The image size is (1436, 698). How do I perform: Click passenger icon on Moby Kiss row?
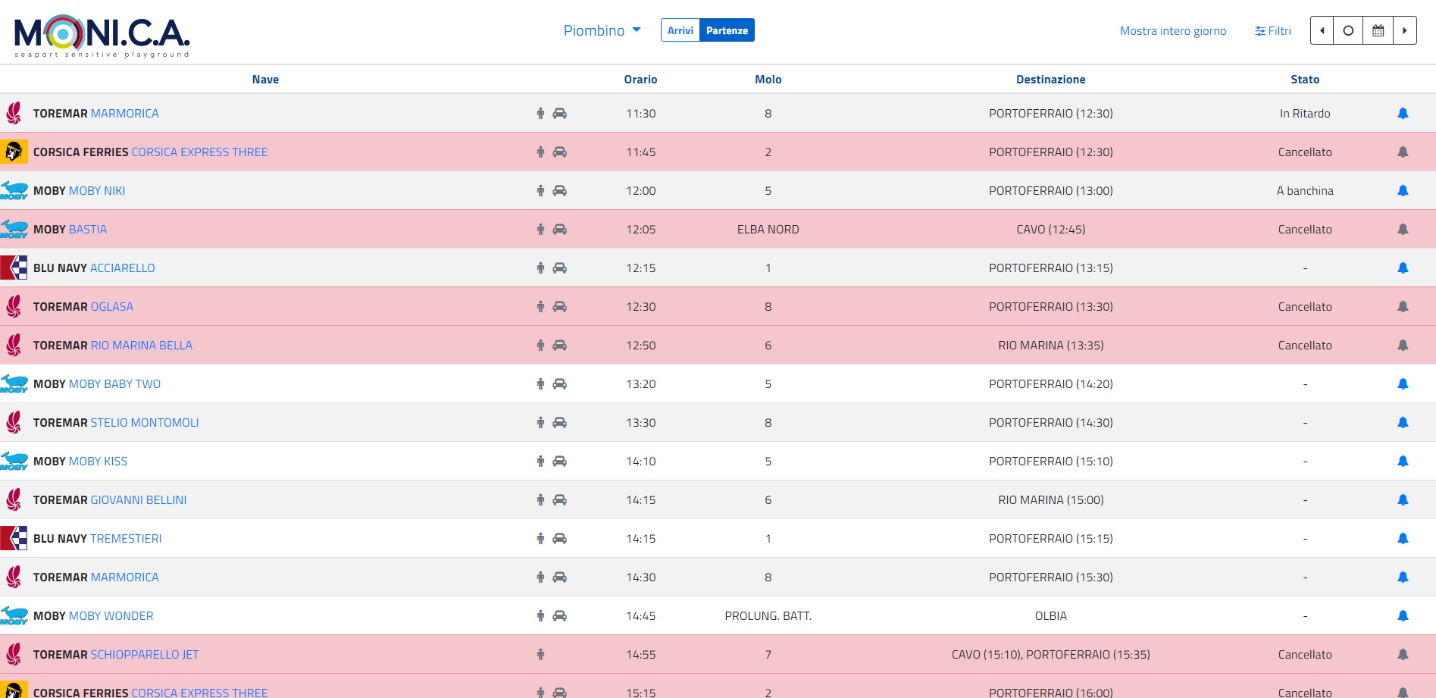point(540,461)
